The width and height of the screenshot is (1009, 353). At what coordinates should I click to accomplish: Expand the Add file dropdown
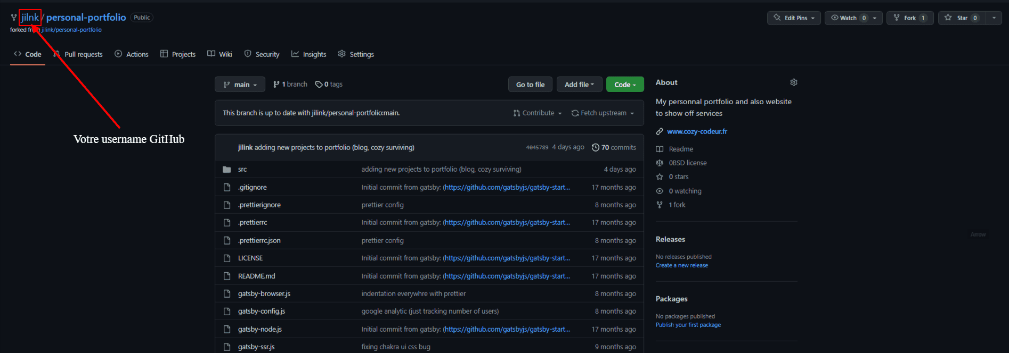click(x=579, y=85)
